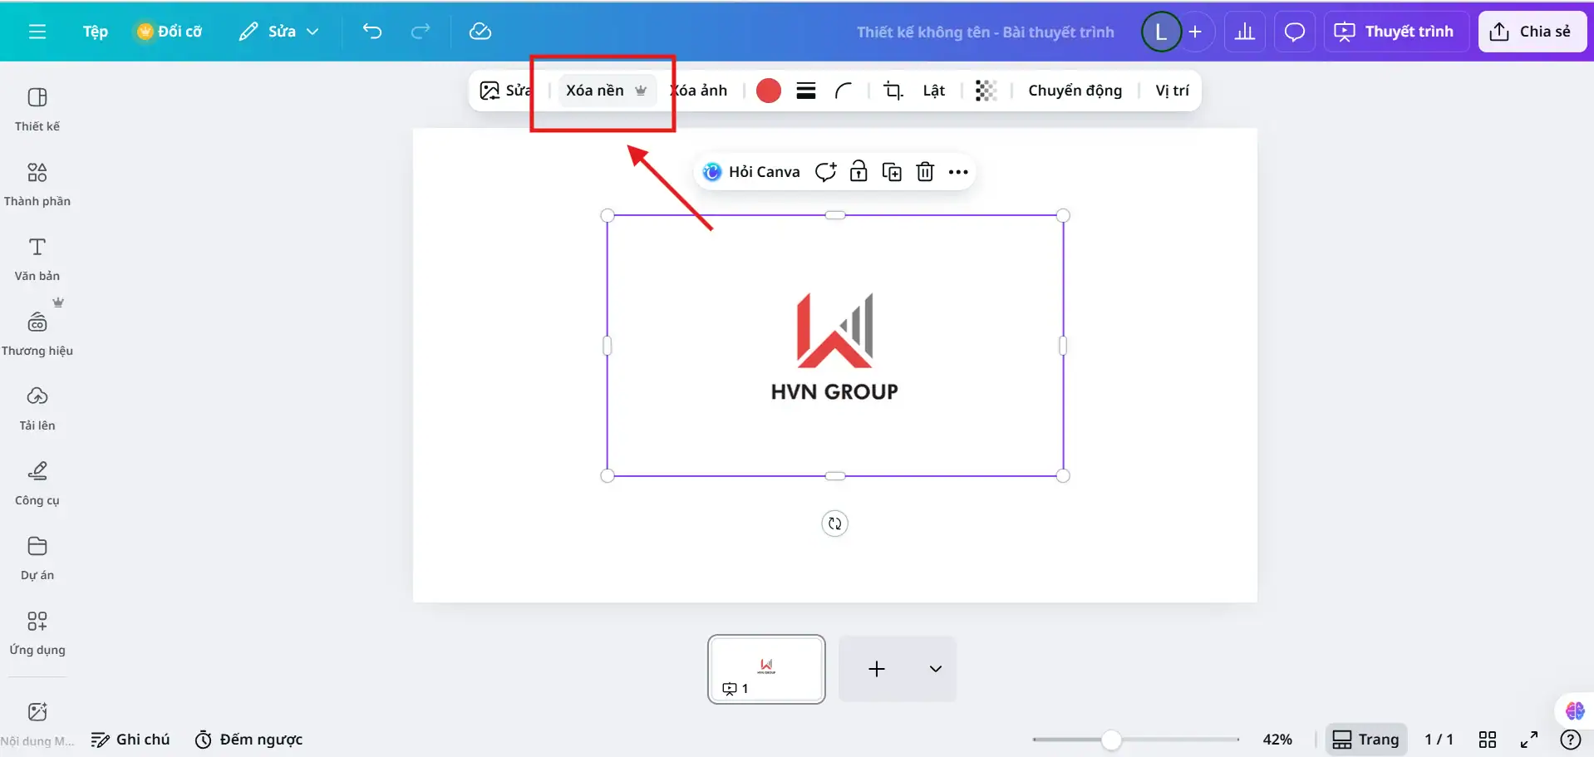Image resolution: width=1594 pixels, height=757 pixels.
Task: Select the page 1 thumbnail
Action: [765, 669]
